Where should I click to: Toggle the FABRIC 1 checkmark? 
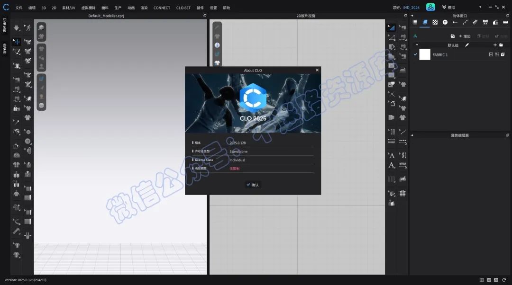(415, 54)
